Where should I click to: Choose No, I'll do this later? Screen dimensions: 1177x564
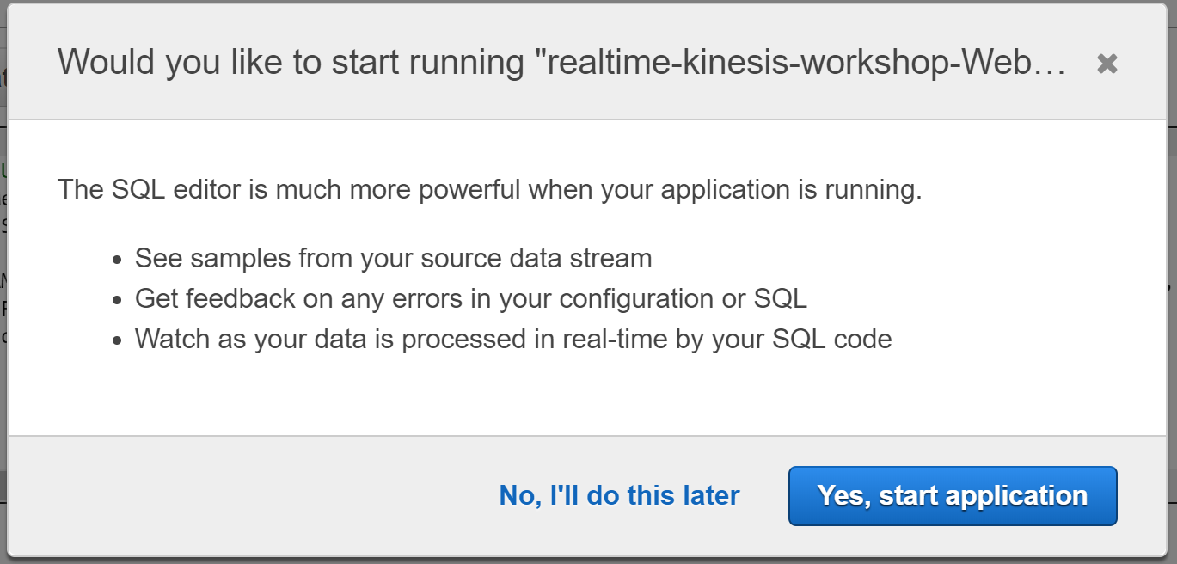point(619,496)
